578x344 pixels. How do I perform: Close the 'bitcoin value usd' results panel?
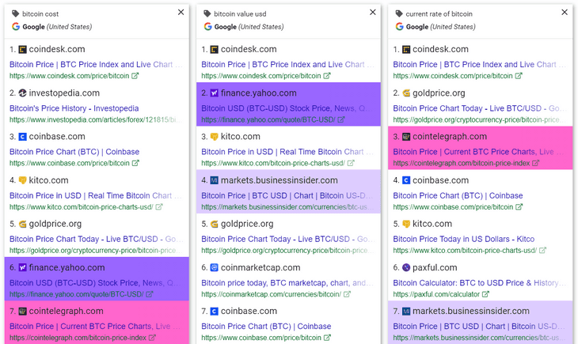click(x=373, y=12)
